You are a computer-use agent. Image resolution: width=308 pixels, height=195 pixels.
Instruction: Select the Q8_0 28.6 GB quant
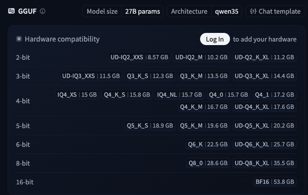tap(208, 163)
